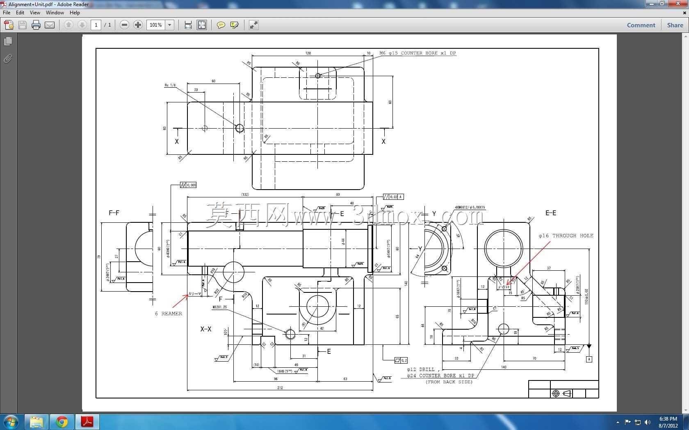The height and width of the screenshot is (430, 689).
Task: Click the Save file icon
Action: click(x=23, y=25)
